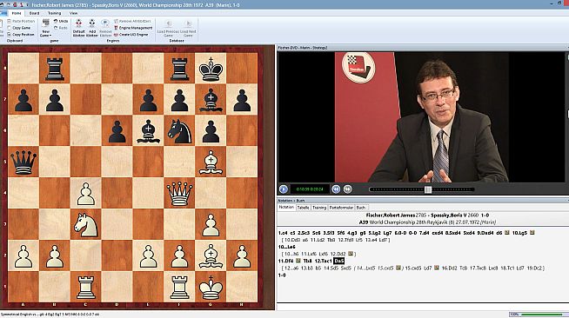Click the white rook on c1
The image size is (569, 318).
85,288
